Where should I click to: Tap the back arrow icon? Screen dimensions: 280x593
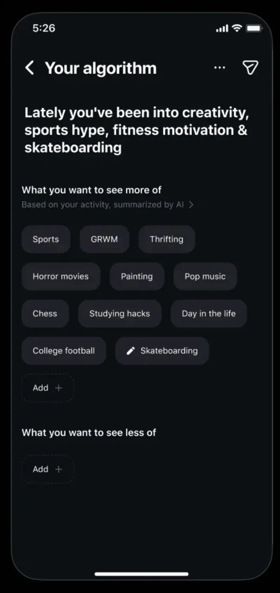click(x=30, y=68)
